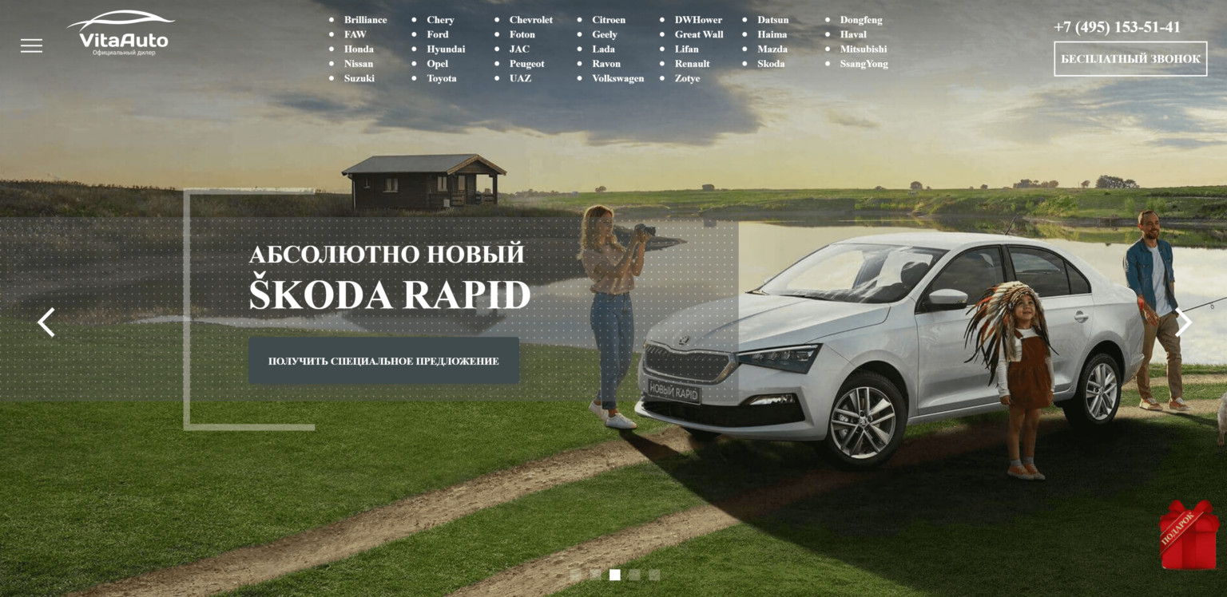This screenshot has width=1227, height=597.
Task: Click ПОЛУЧИТЬ СПЕЦИАЛЬНОЕ ПРЕДЛОЖЕНИЕ button
Action: pyautogui.click(x=383, y=361)
